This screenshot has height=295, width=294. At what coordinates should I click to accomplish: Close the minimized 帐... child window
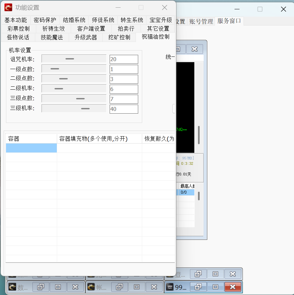point(154,287)
